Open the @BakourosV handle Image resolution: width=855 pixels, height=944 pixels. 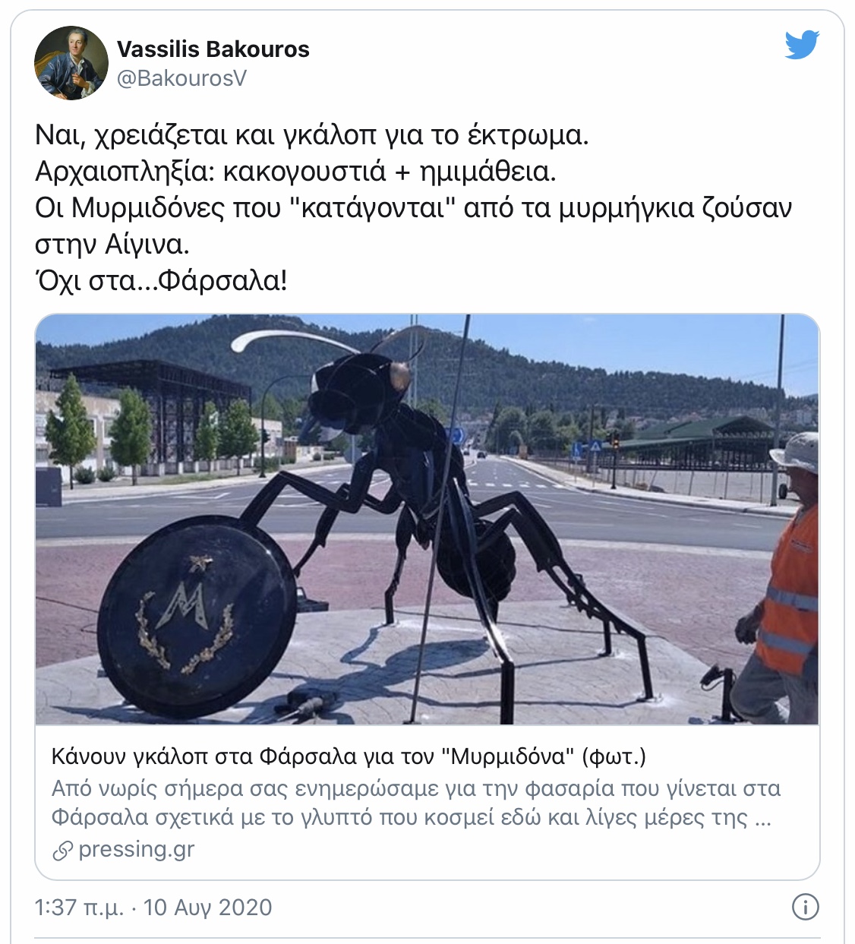point(181,79)
